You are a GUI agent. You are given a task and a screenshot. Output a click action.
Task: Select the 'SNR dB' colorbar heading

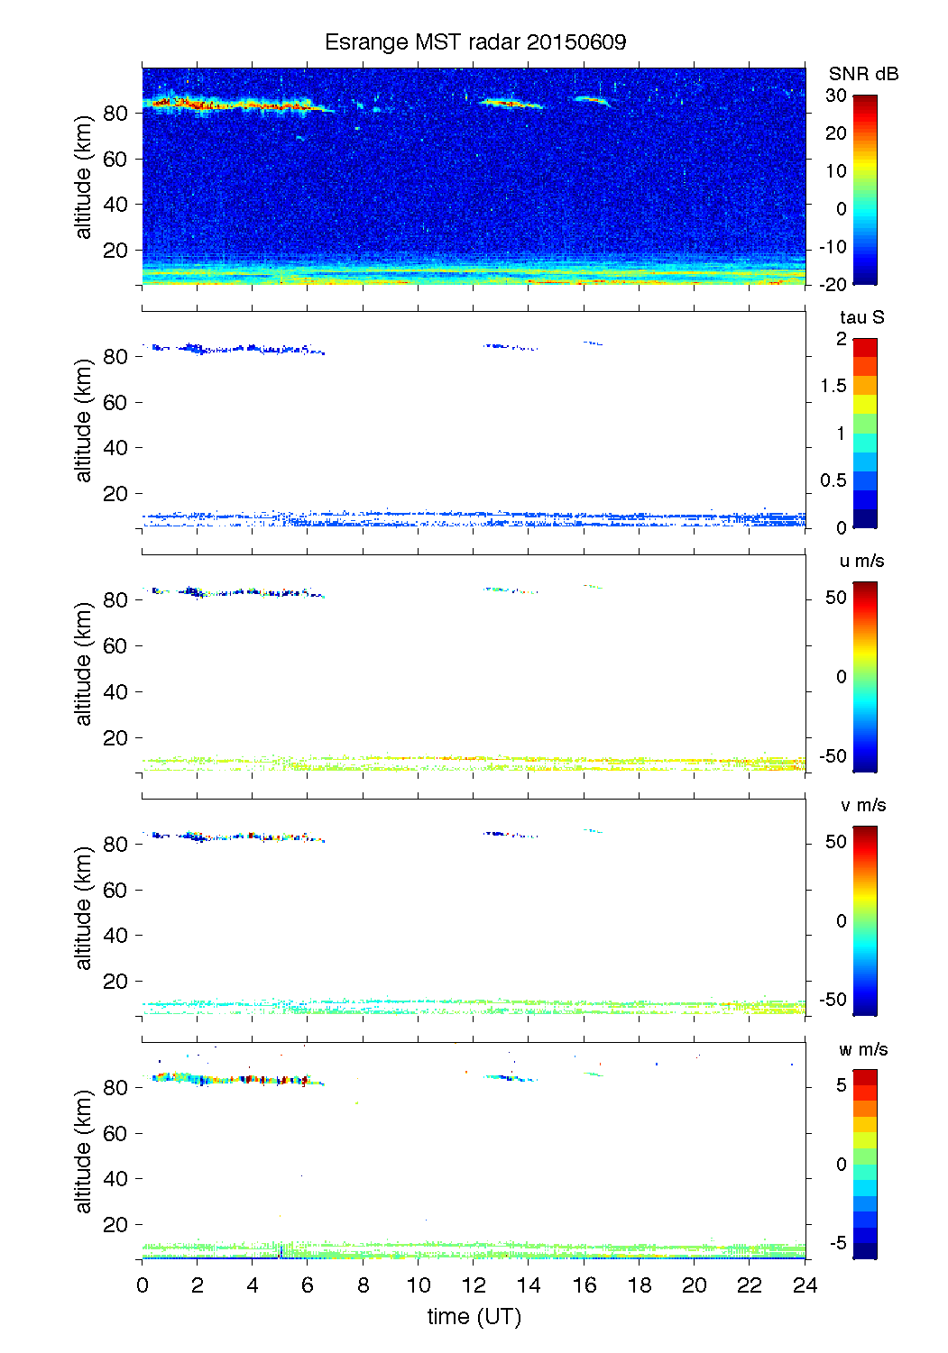(x=863, y=74)
